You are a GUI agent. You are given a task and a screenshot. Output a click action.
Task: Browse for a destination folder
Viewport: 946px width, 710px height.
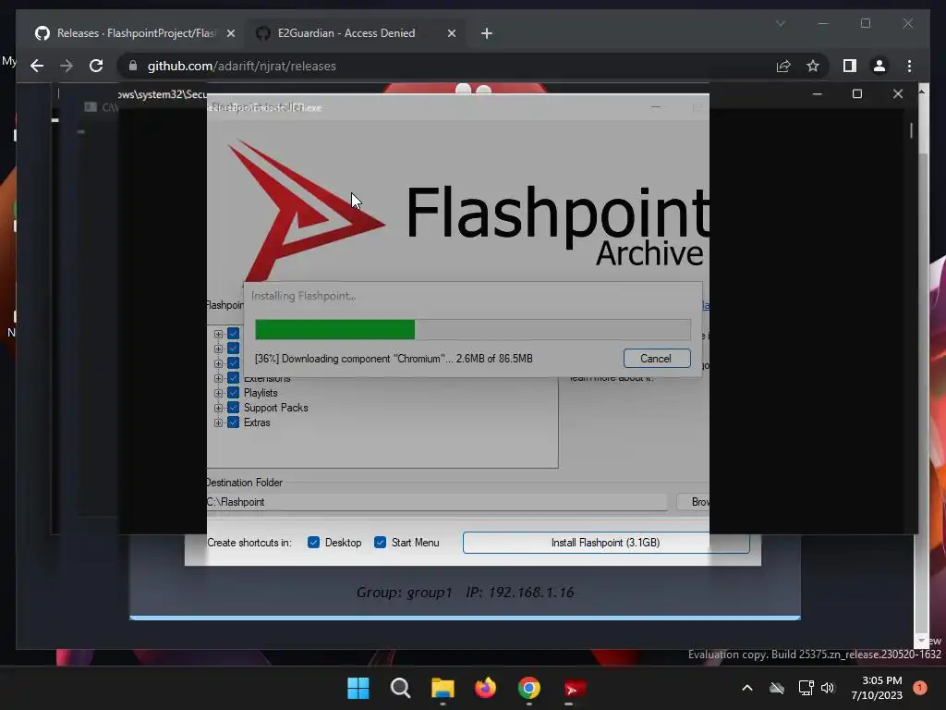[693, 502]
